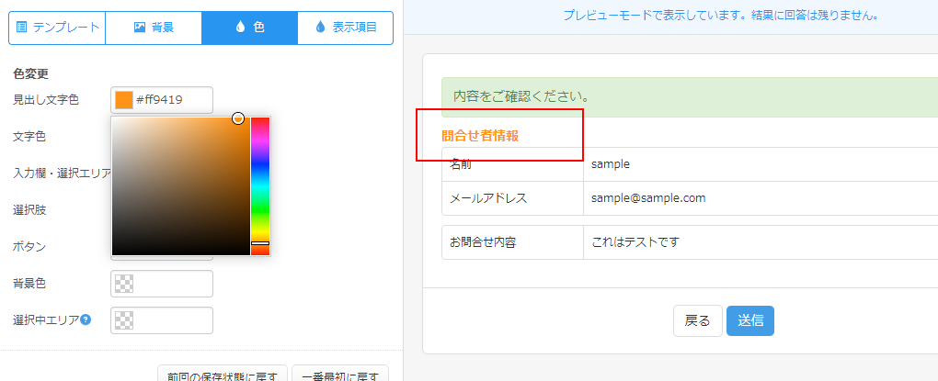Select the 色 tab

tap(249, 28)
